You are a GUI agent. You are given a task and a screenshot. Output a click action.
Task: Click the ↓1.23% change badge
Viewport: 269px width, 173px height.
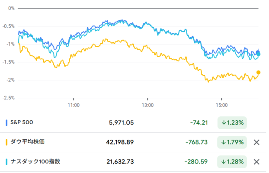click(x=232, y=123)
